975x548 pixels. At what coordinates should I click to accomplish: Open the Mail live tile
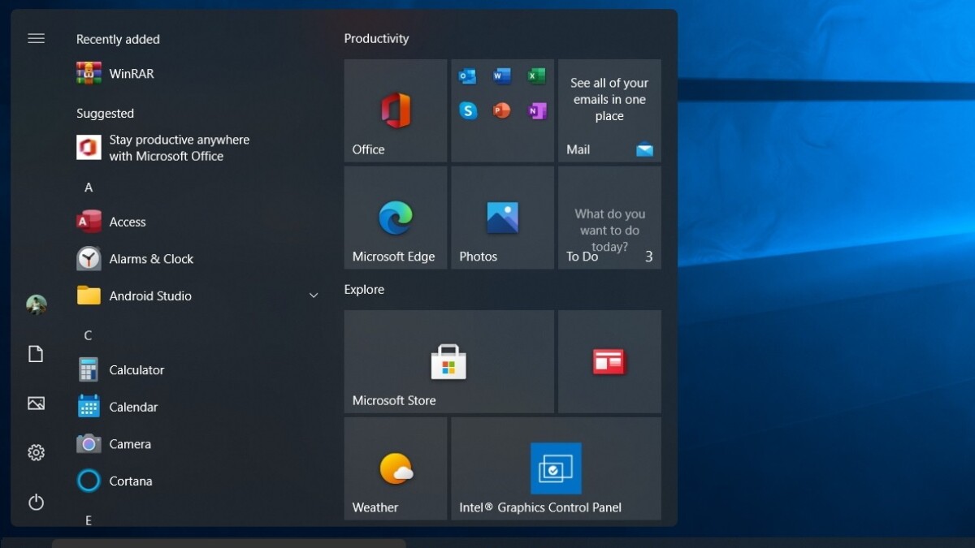click(609, 110)
